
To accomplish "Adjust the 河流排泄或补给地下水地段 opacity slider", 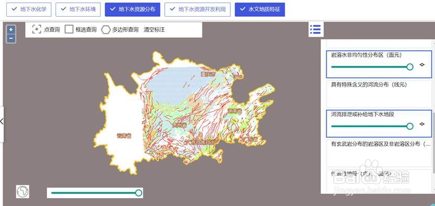I will pos(372,126).
